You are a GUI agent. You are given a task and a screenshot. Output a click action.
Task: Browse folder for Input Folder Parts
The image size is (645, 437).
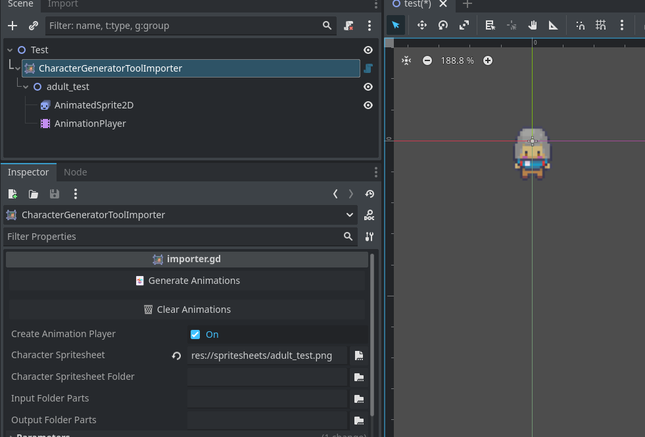tap(359, 399)
